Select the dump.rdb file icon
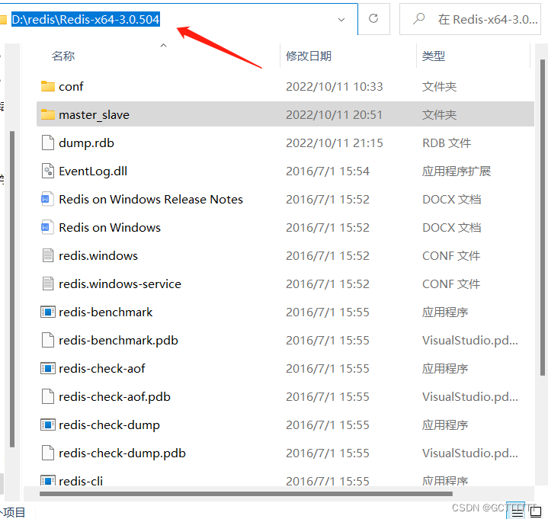This screenshot has width=548, height=519. (x=47, y=143)
